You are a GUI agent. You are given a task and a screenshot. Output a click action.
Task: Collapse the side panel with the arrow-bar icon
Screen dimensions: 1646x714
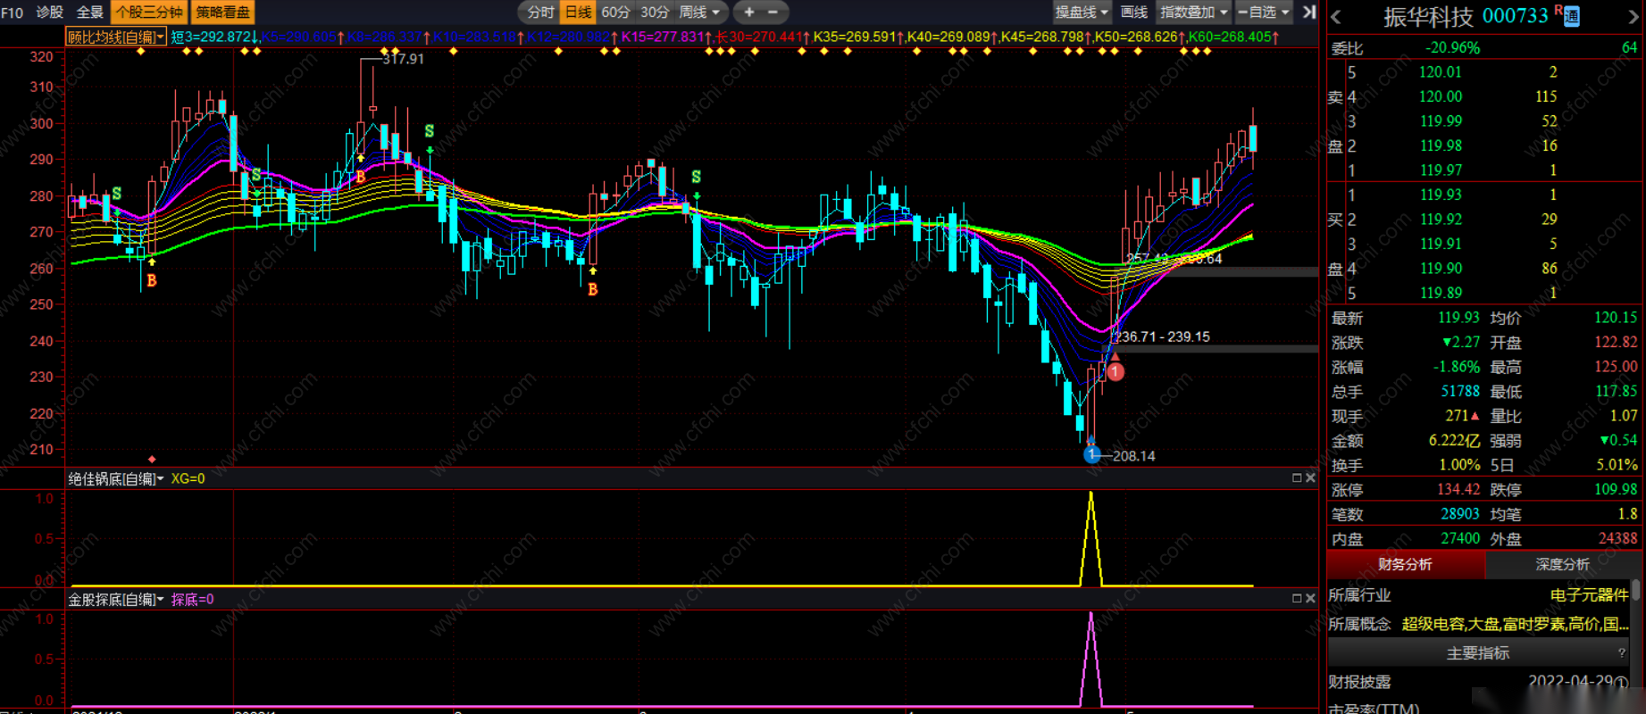(x=1309, y=12)
